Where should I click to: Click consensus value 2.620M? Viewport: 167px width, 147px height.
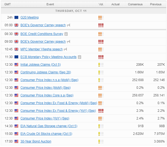[x=138, y=134]
